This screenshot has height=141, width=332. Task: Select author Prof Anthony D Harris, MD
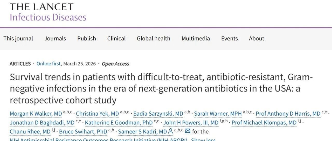coord(288,114)
